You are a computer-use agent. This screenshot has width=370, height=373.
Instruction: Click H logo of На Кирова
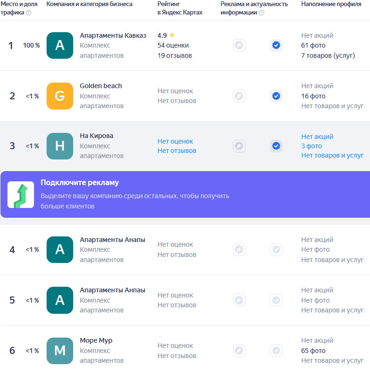click(60, 146)
